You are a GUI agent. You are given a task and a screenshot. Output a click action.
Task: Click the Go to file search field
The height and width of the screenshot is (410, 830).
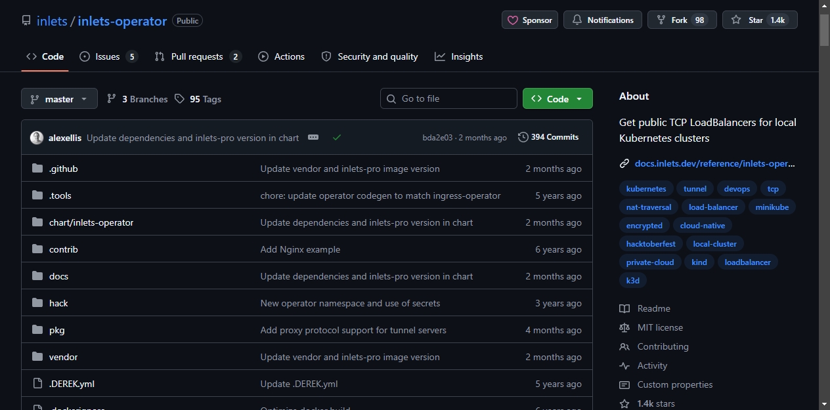coord(448,98)
